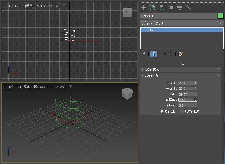Click perspective viewport filter funnel icon
Viewport: 225px width, 164px height.
coord(71,87)
